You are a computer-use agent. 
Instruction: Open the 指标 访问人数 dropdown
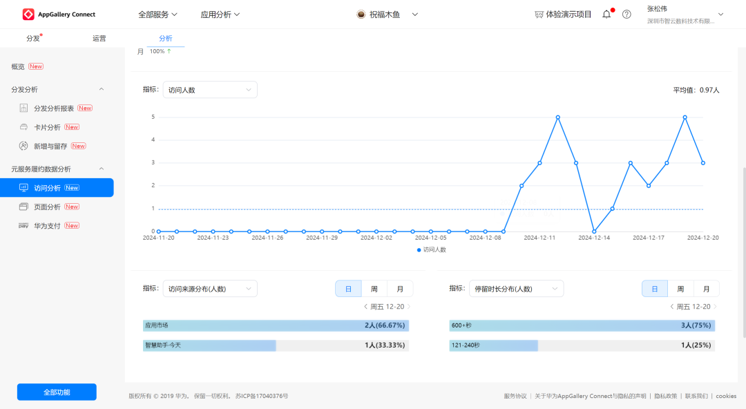[209, 89]
